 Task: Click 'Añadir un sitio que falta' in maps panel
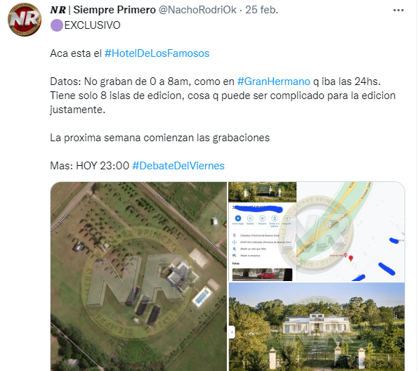pyautogui.click(x=253, y=249)
